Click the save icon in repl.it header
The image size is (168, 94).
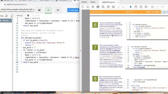tap(39, 10)
